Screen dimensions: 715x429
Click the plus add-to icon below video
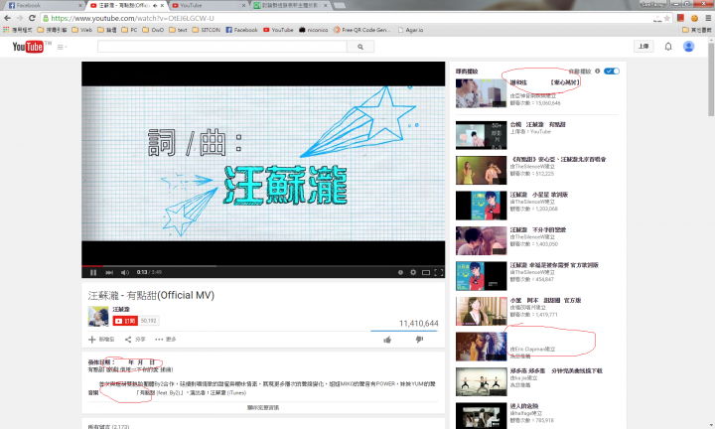(91, 340)
